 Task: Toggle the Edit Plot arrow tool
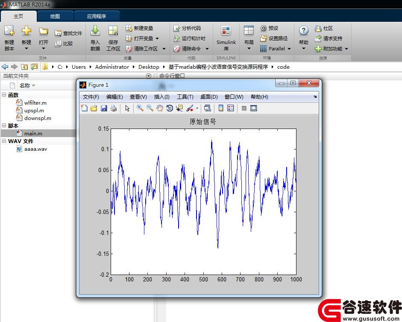(x=127, y=108)
